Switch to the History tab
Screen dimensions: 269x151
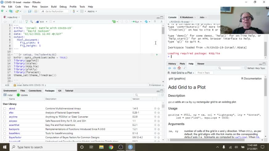pyautogui.click(x=172, y=64)
